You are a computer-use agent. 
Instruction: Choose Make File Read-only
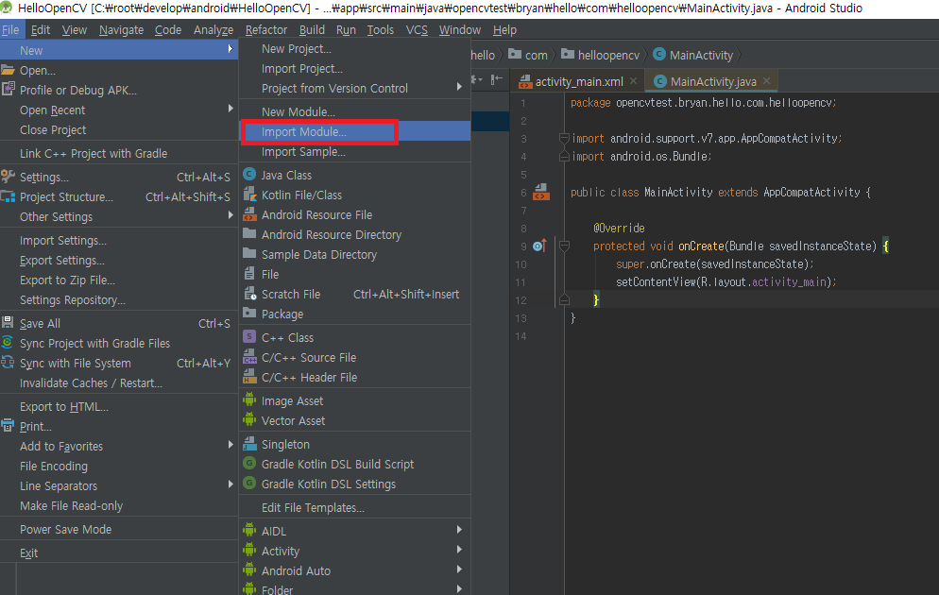point(119,506)
